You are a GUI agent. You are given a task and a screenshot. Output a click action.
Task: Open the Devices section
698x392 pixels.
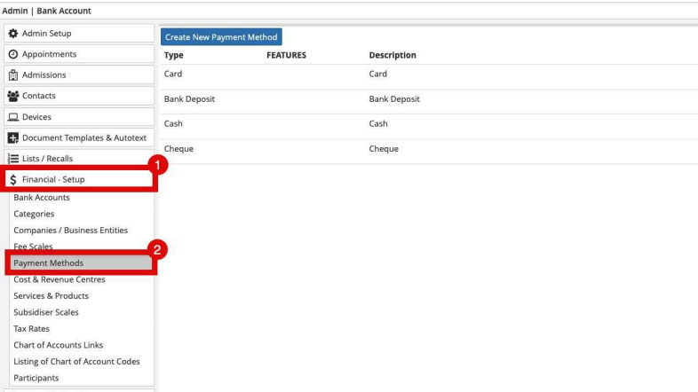point(79,117)
